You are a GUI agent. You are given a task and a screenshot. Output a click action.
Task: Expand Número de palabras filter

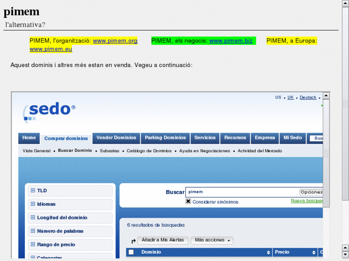70,231
